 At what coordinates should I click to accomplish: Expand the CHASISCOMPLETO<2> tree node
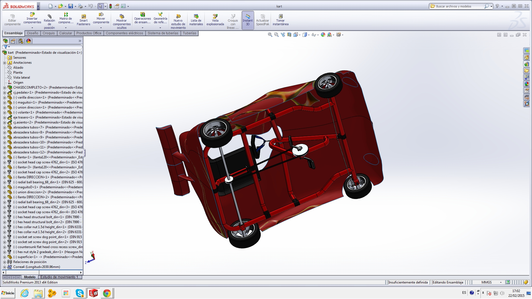tap(4, 87)
